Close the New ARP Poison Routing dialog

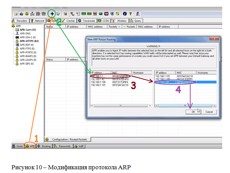214,39
